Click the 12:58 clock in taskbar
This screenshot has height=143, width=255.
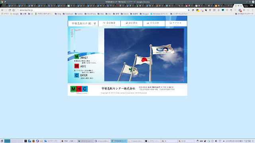pos(247,141)
